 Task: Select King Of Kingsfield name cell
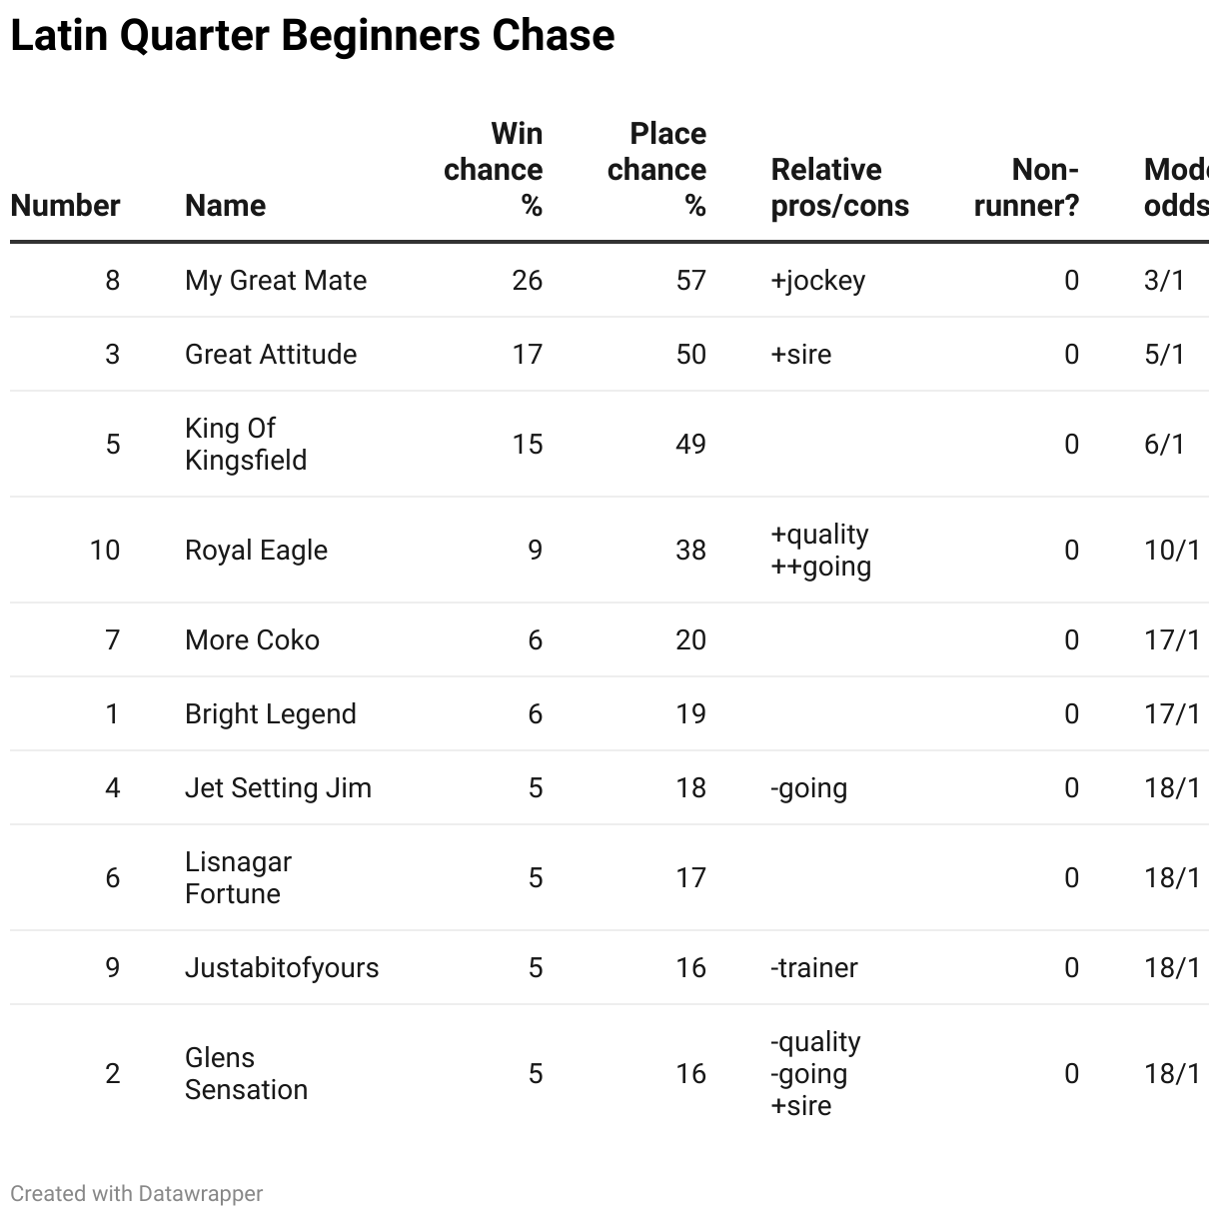coord(246,444)
